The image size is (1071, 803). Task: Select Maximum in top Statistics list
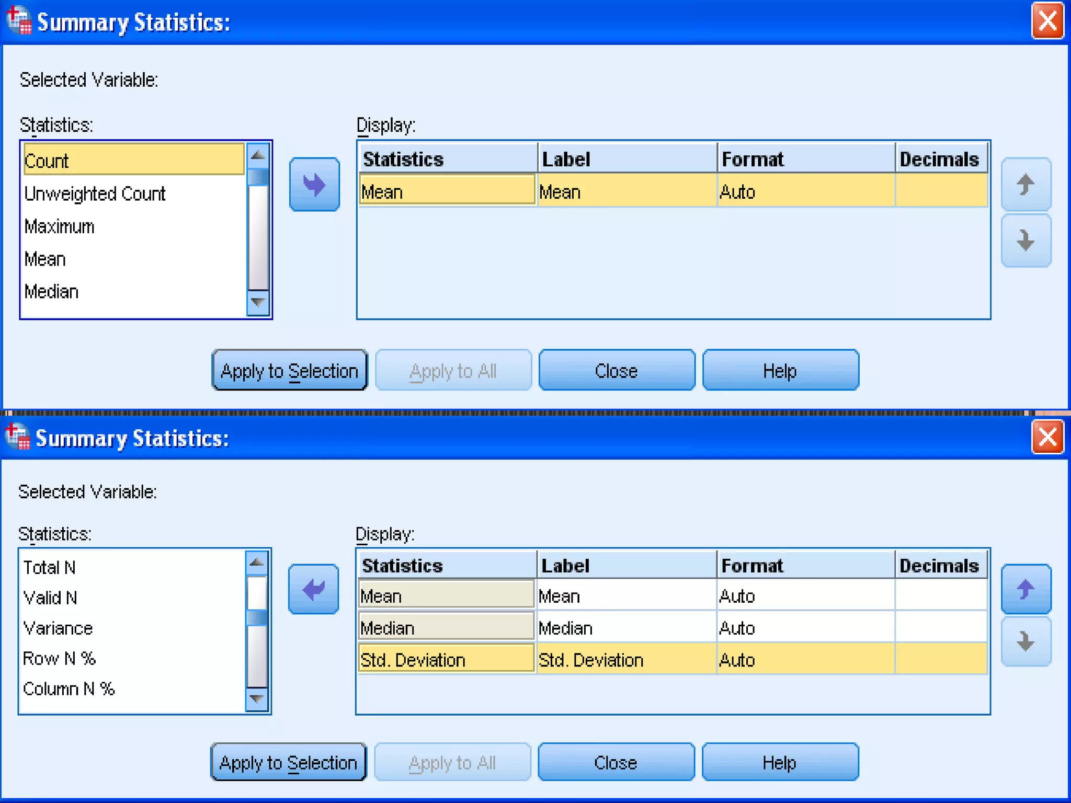pyautogui.click(x=60, y=227)
